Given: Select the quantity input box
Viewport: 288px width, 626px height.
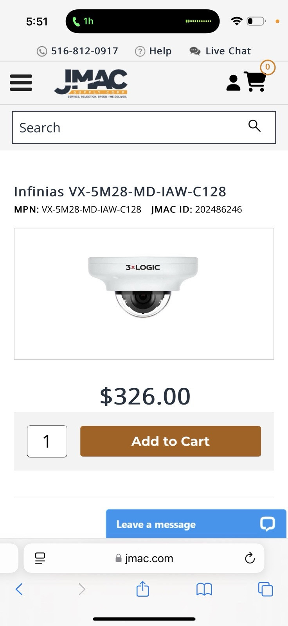Looking at the screenshot, I should pos(47,441).
